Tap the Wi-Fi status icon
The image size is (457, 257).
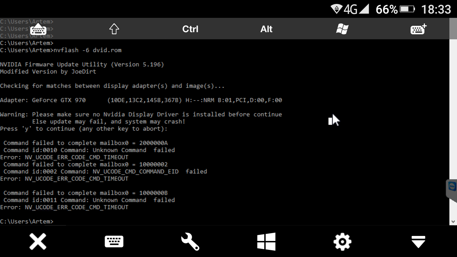coord(336,9)
